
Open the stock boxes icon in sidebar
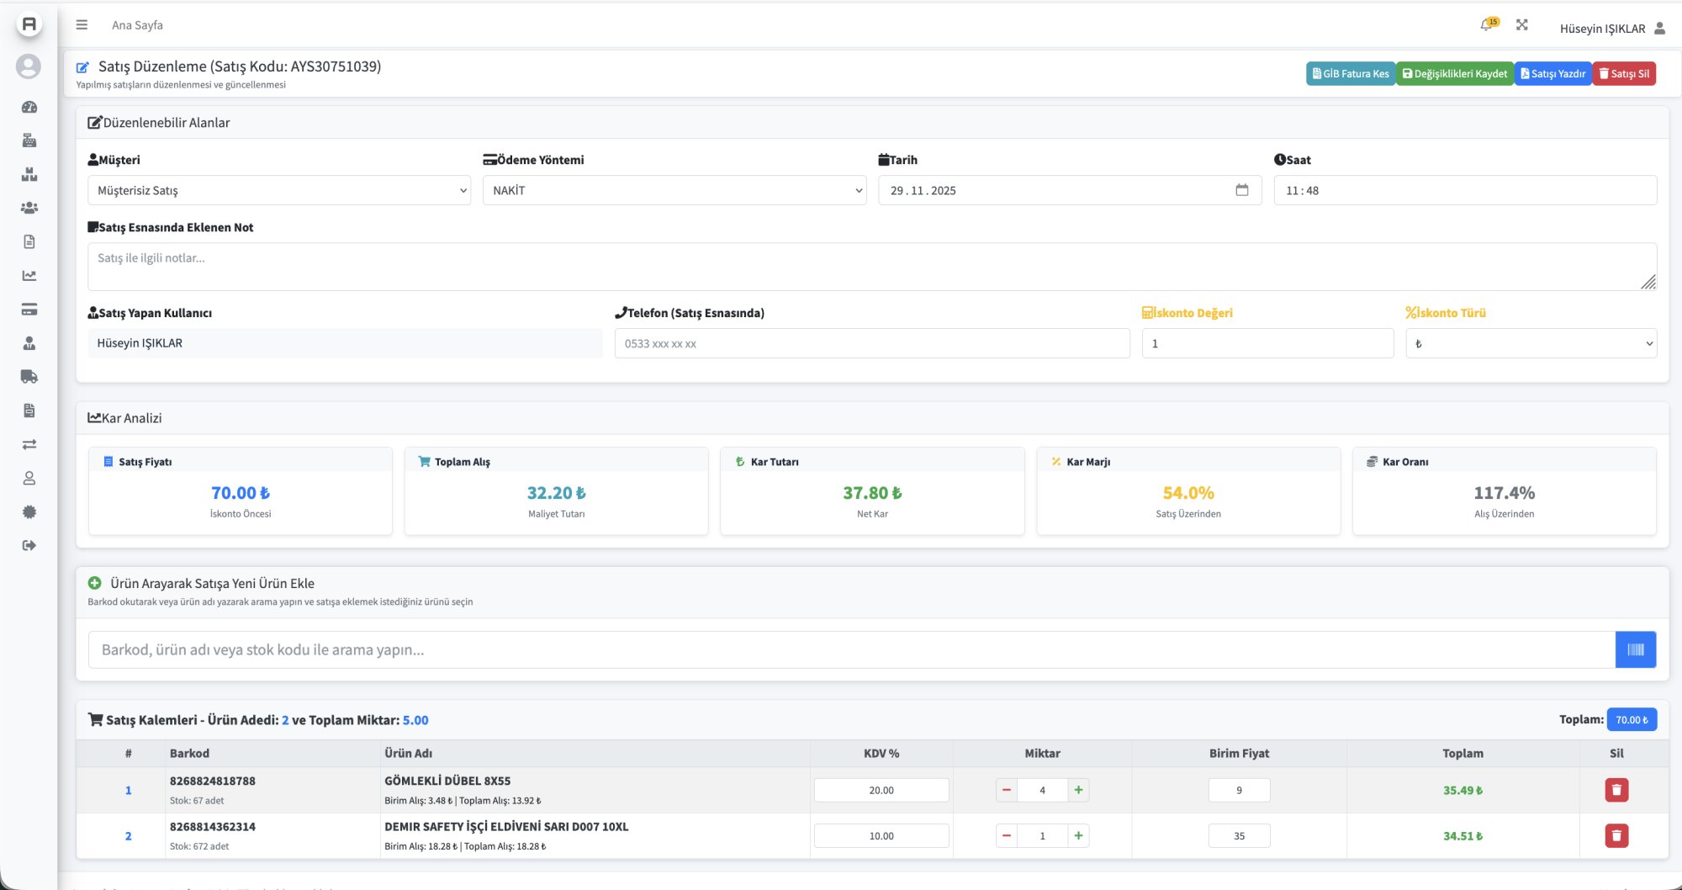(29, 174)
